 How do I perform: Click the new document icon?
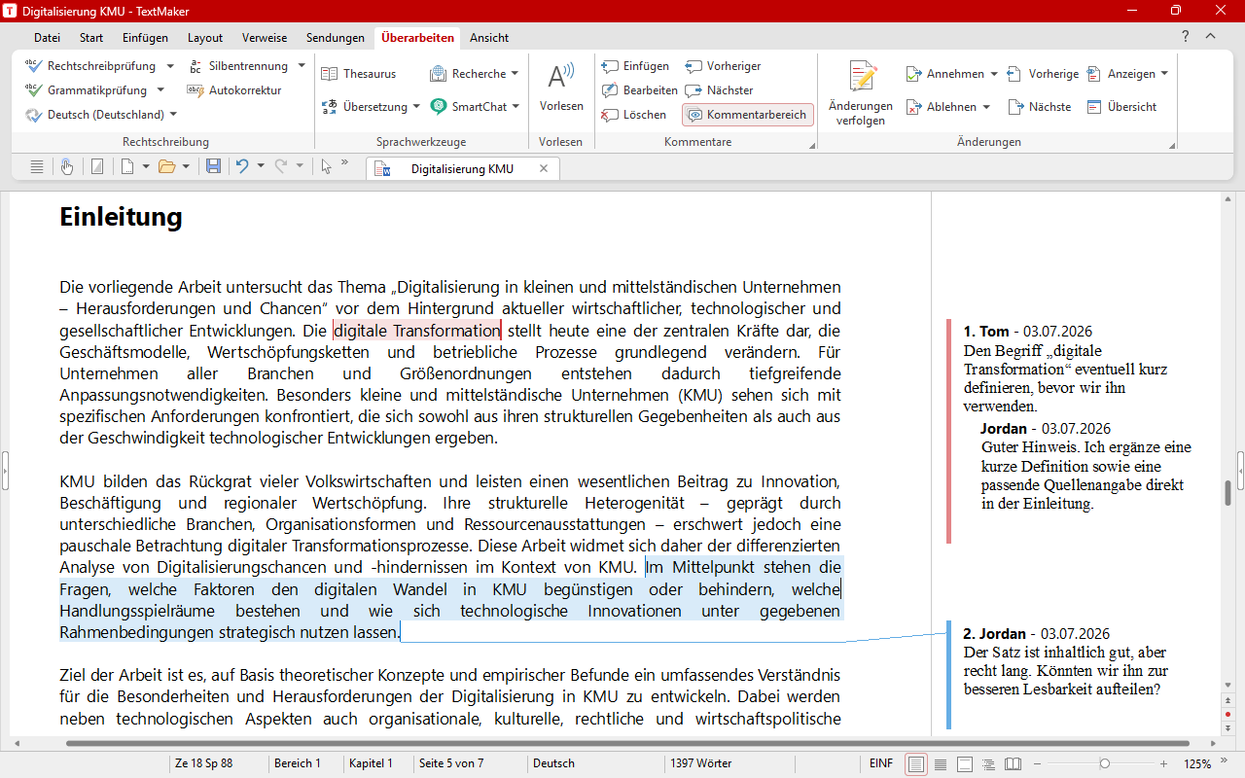coord(126,166)
